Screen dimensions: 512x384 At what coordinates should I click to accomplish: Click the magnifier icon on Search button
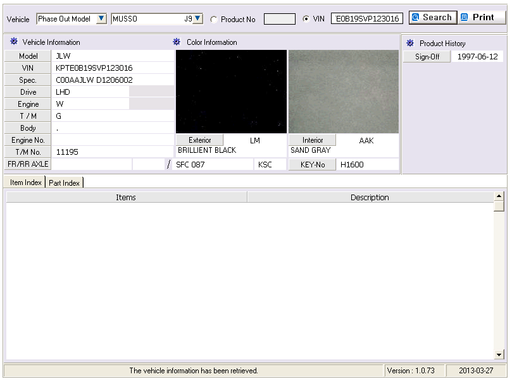(x=415, y=17)
